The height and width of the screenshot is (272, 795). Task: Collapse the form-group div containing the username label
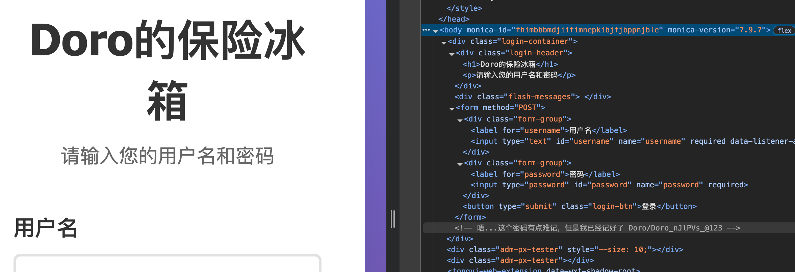pos(460,120)
